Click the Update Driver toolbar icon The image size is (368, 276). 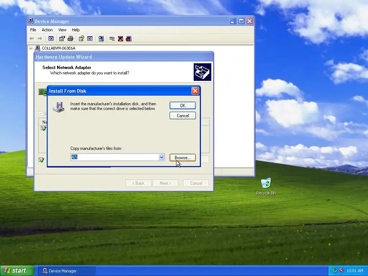click(x=112, y=38)
